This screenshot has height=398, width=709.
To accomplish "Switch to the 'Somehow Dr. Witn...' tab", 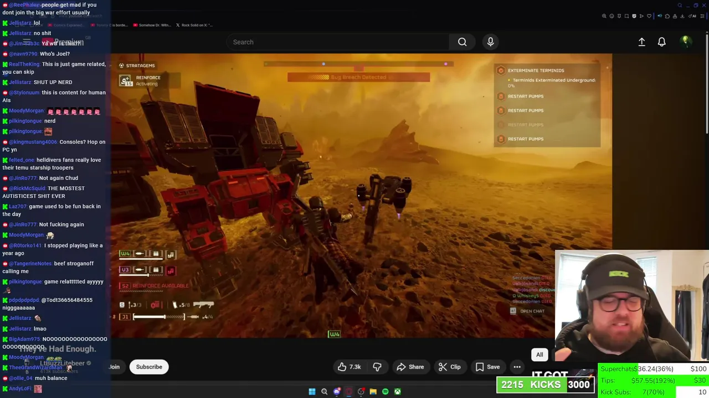I will coord(152,25).
